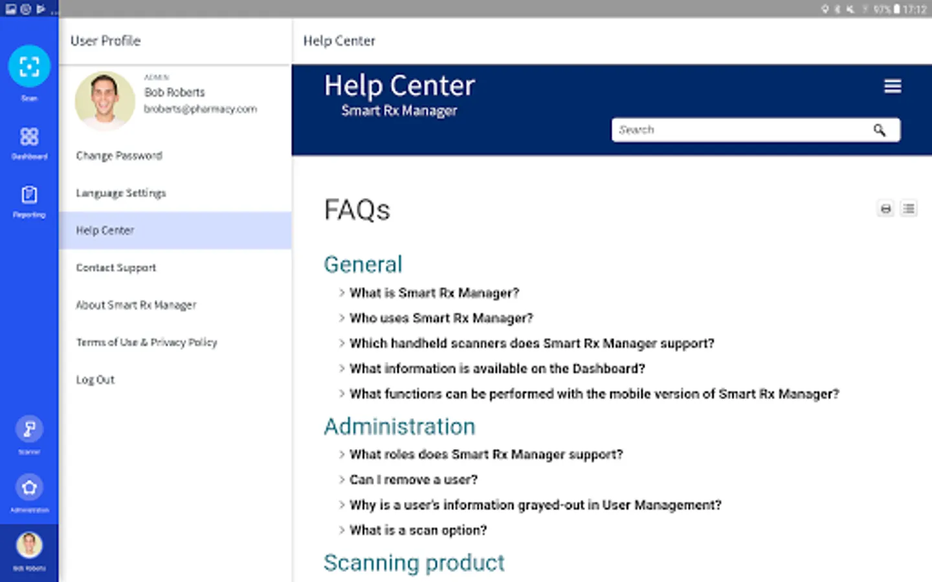
Task: Open About Smart Rx Manager
Action: point(175,305)
